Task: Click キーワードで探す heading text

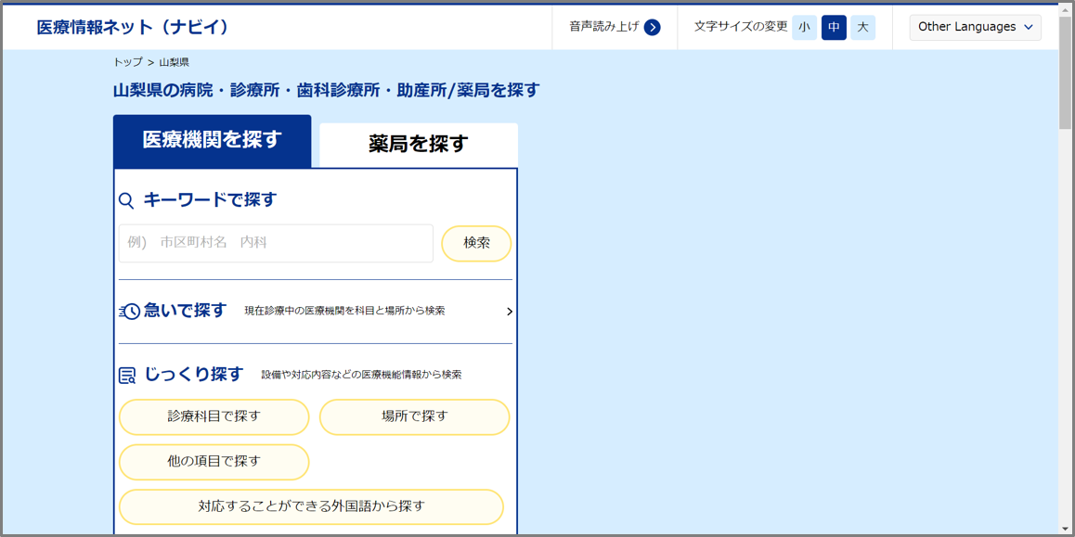Action: coord(210,200)
